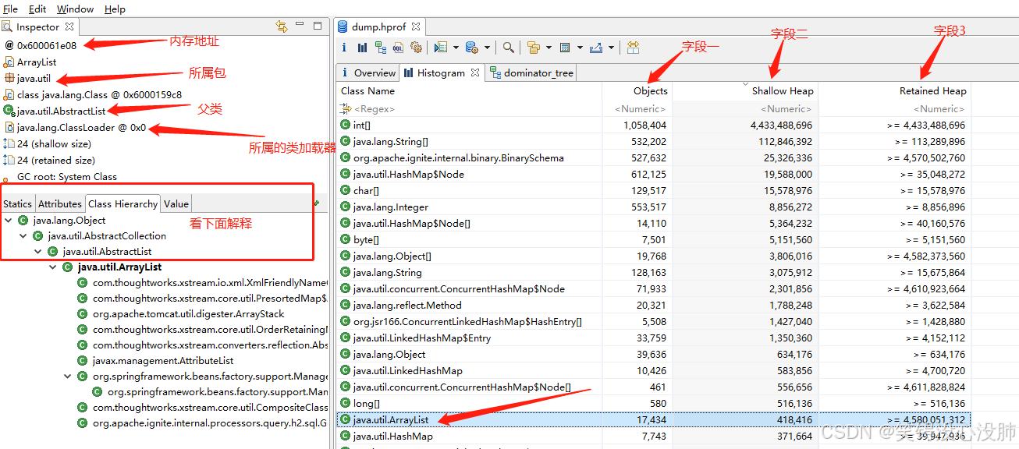Select the Class Hierarchy tab
This screenshot has height=449, width=1019.
point(122,203)
